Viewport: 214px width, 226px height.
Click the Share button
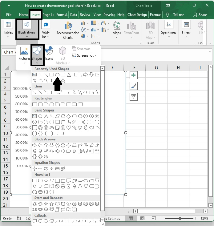coord(200,15)
